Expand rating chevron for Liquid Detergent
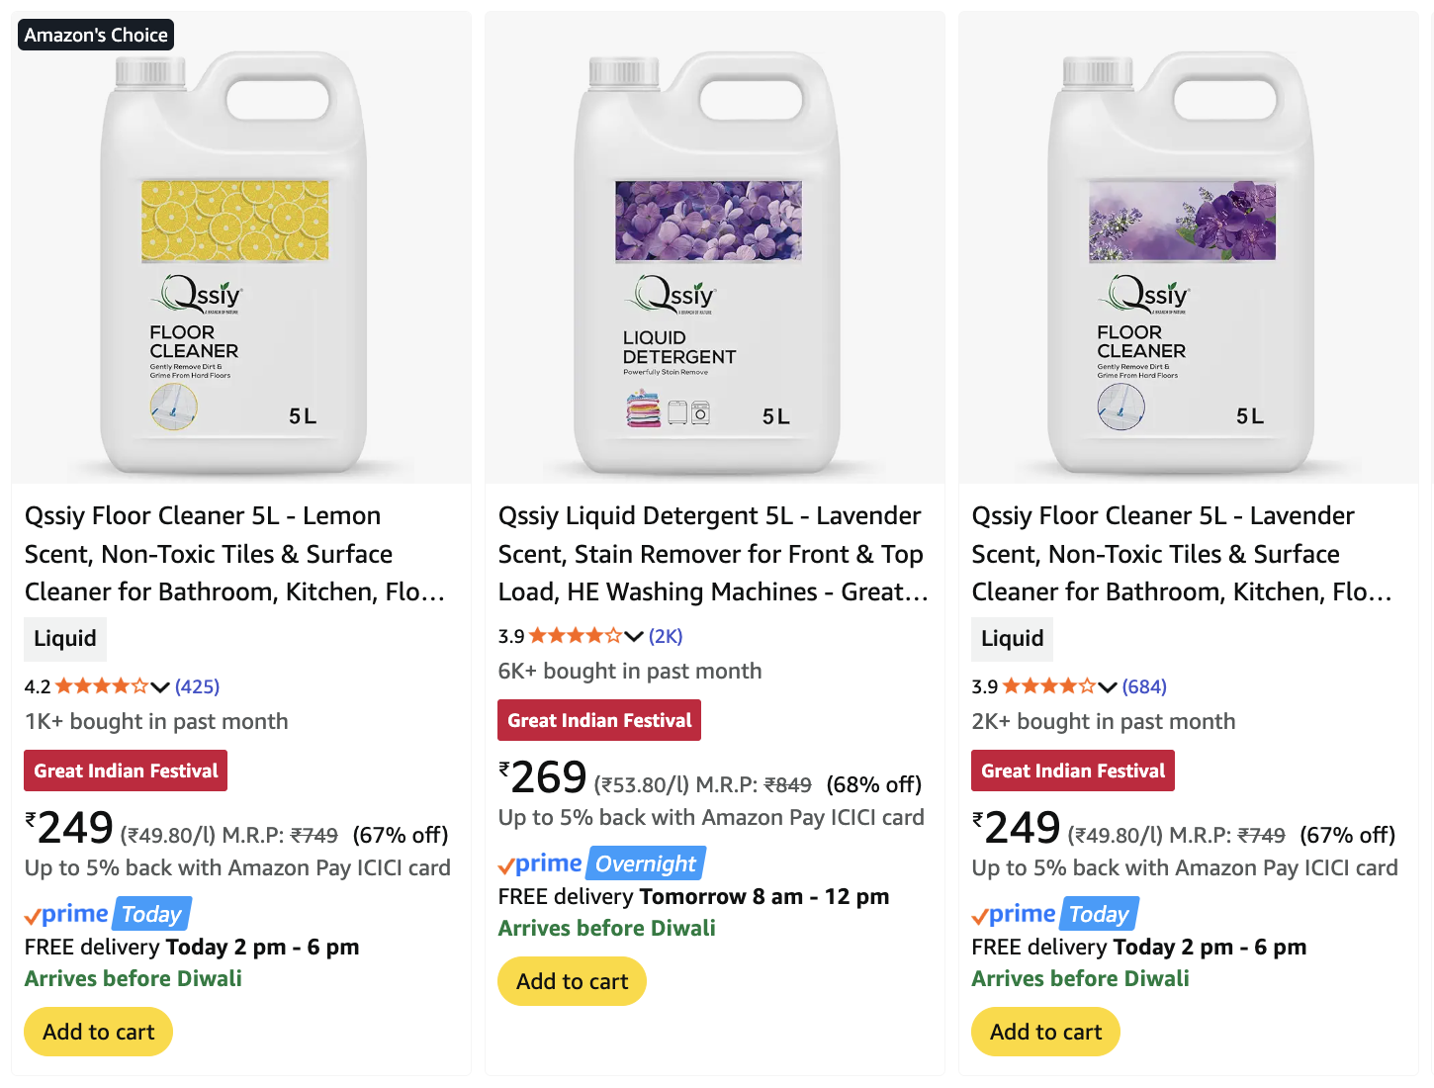1434x1088 pixels. tap(634, 636)
